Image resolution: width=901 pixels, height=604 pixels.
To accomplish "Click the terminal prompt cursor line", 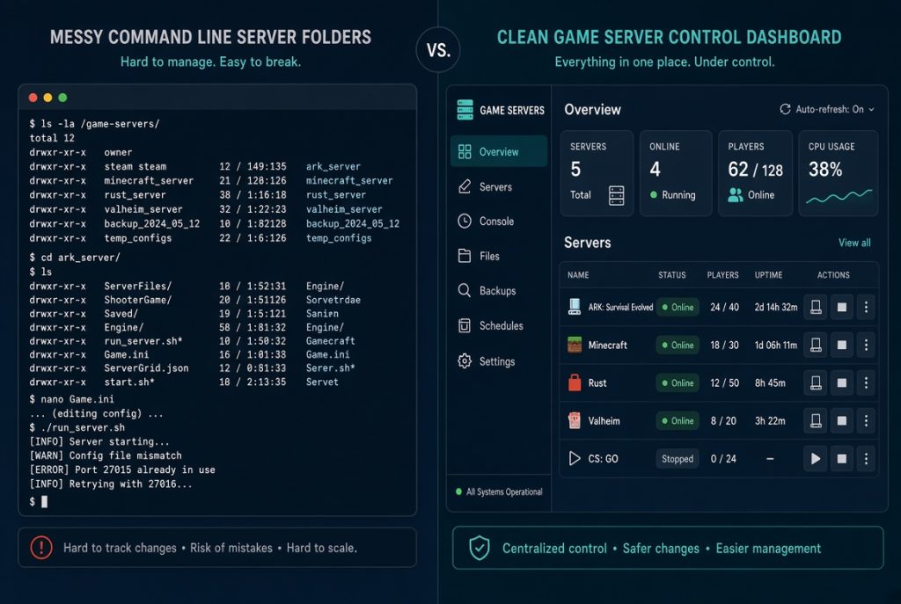I will tap(39, 501).
